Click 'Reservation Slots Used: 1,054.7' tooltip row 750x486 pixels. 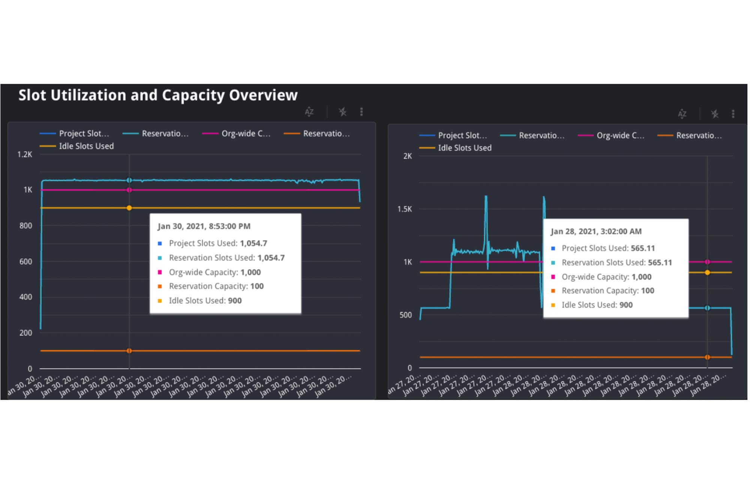click(x=221, y=258)
